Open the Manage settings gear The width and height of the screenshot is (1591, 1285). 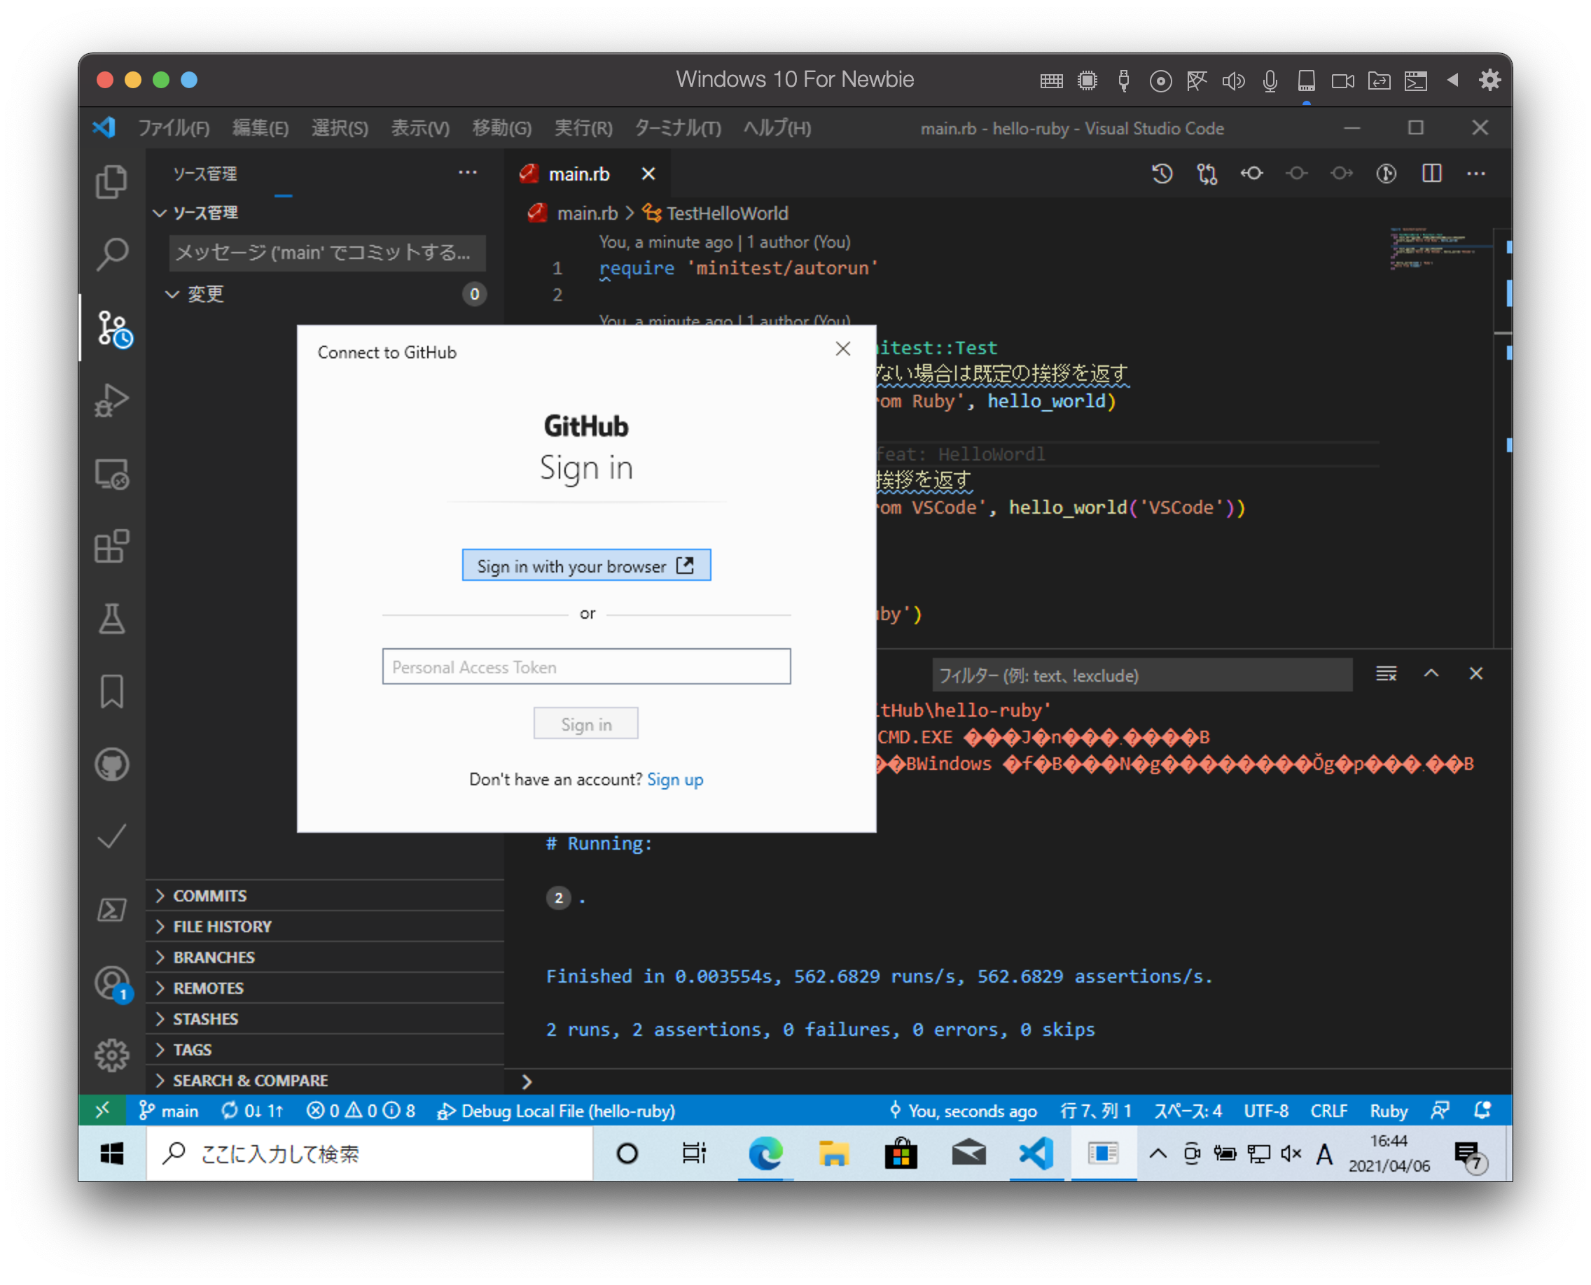pos(112,1056)
